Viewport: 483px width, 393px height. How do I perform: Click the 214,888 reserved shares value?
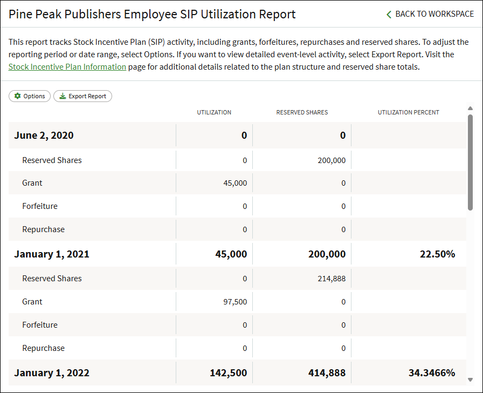332,279
